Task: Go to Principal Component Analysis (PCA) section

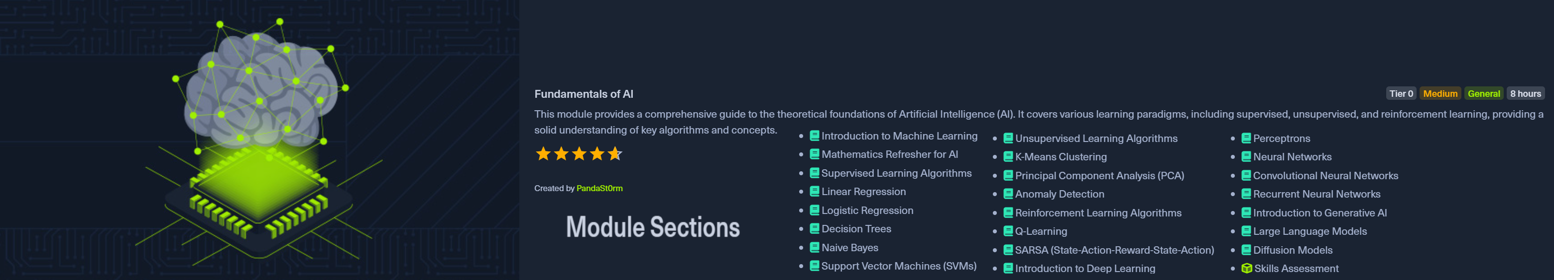Action: [x=1099, y=176]
